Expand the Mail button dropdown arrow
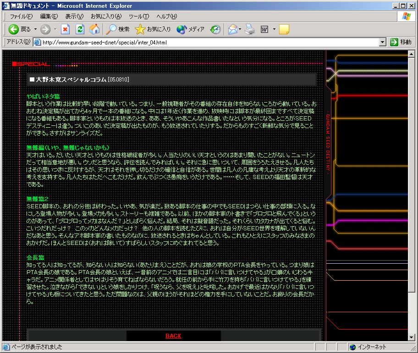Image resolution: width=418 pixels, height=353 pixels. pyautogui.click(x=240, y=29)
